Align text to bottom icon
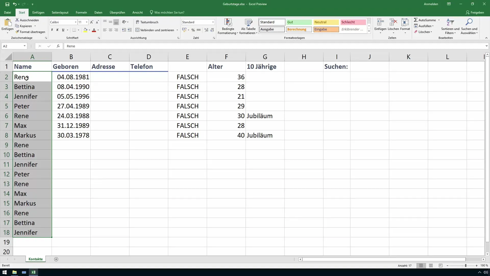The width and height of the screenshot is (490, 276). click(116, 22)
